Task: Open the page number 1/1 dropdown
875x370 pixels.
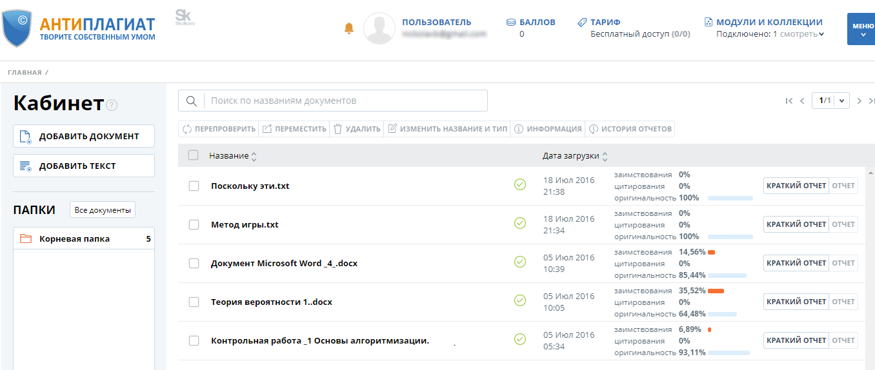Action: pyautogui.click(x=830, y=101)
